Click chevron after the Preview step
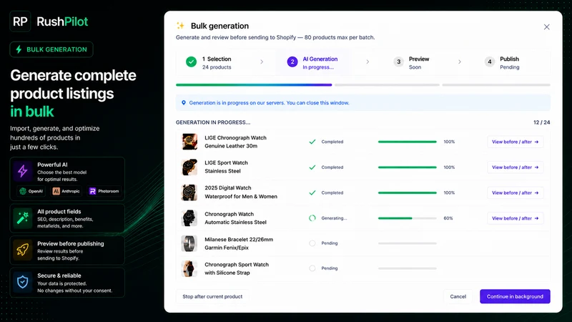572x322 pixels. (x=459, y=62)
